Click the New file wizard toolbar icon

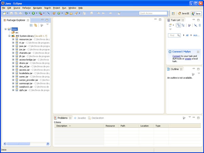tap(4, 13)
